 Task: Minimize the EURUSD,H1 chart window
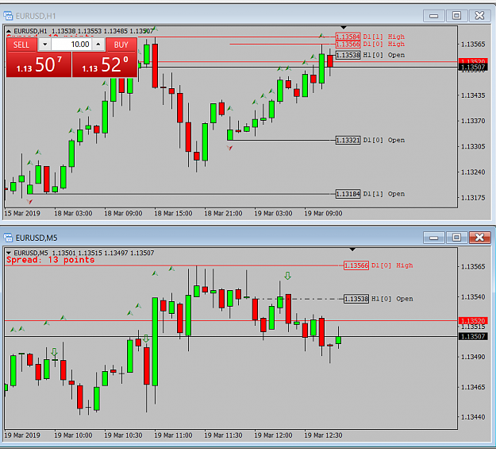[433, 16]
